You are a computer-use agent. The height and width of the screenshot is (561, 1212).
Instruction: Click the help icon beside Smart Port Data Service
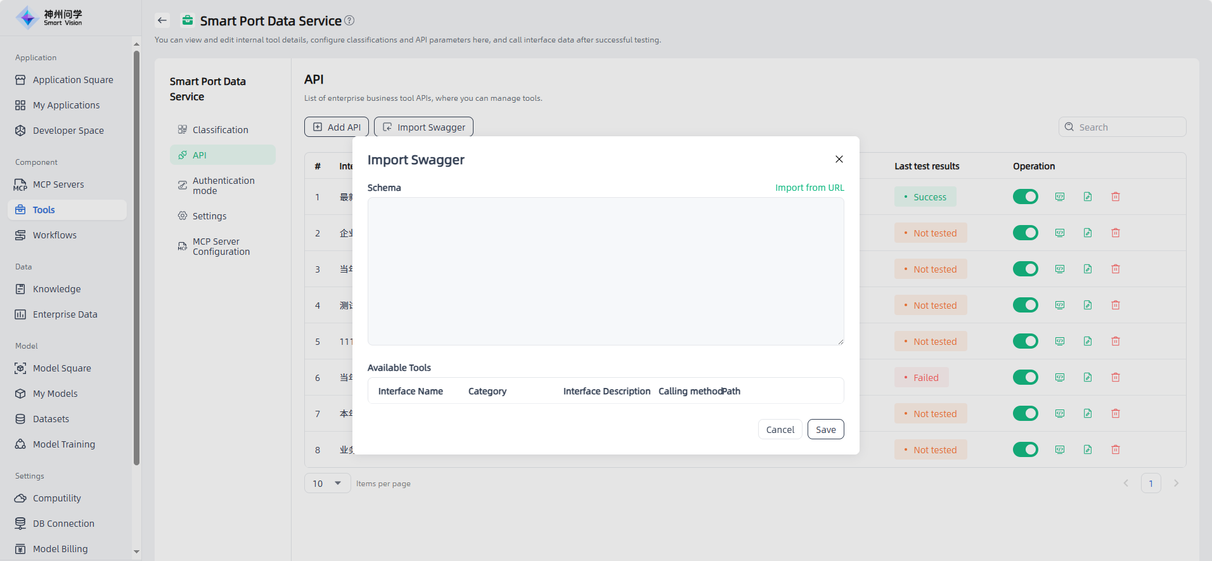[349, 20]
